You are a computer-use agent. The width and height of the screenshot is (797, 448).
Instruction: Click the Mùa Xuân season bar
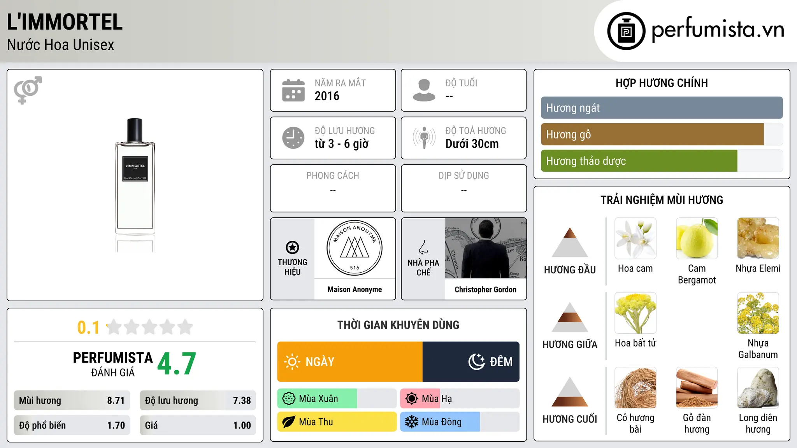pos(337,399)
